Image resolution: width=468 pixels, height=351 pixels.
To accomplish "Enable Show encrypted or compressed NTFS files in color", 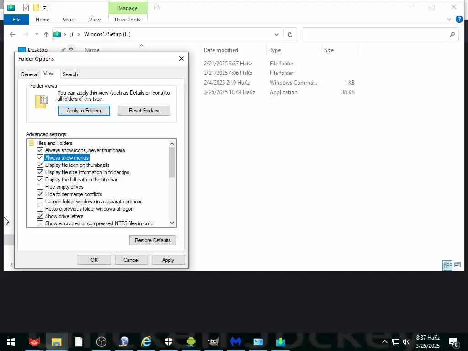I will coord(40,223).
